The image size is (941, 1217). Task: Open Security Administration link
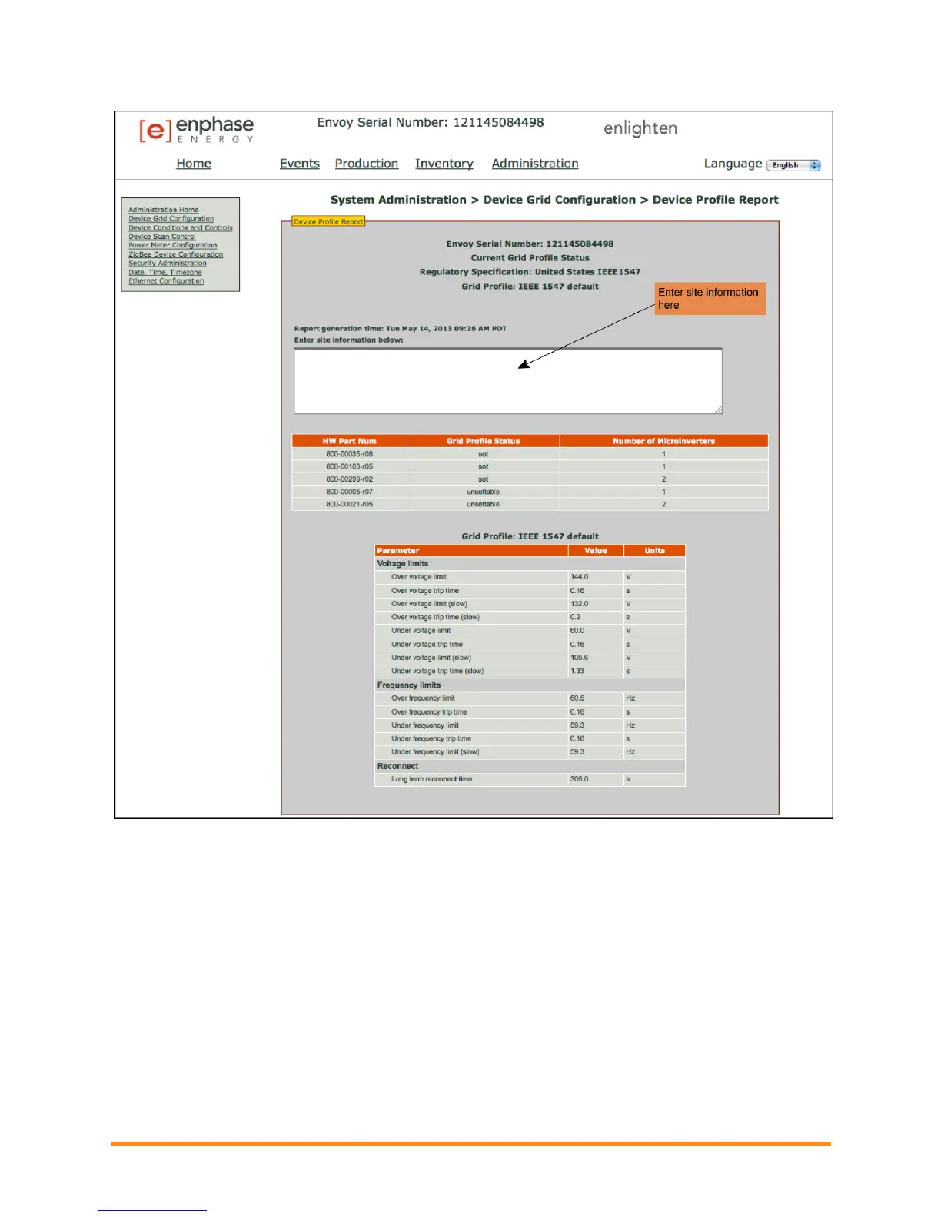tap(168, 264)
